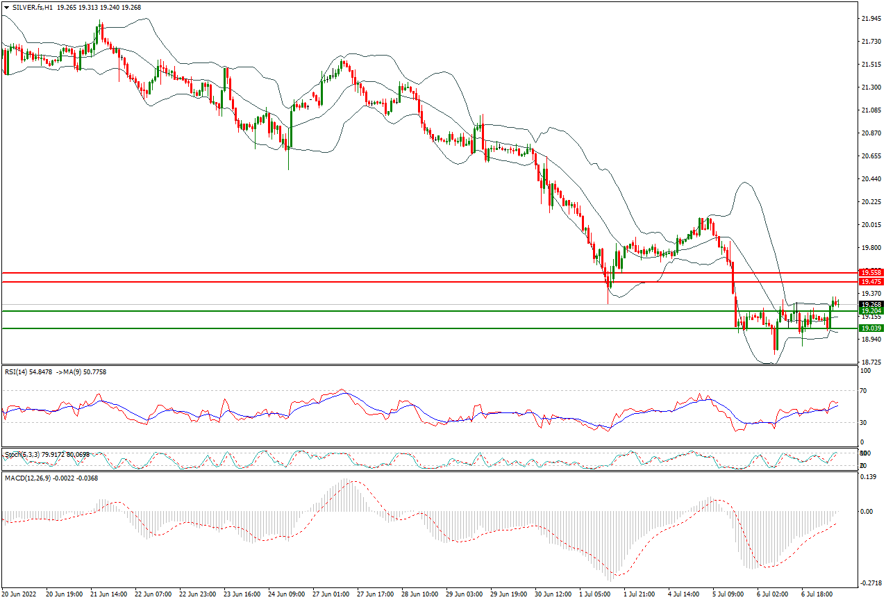This screenshot has height=602, width=886.
Task: Click the 22 Jun 23:00 time label
Action: pyautogui.click(x=198, y=595)
